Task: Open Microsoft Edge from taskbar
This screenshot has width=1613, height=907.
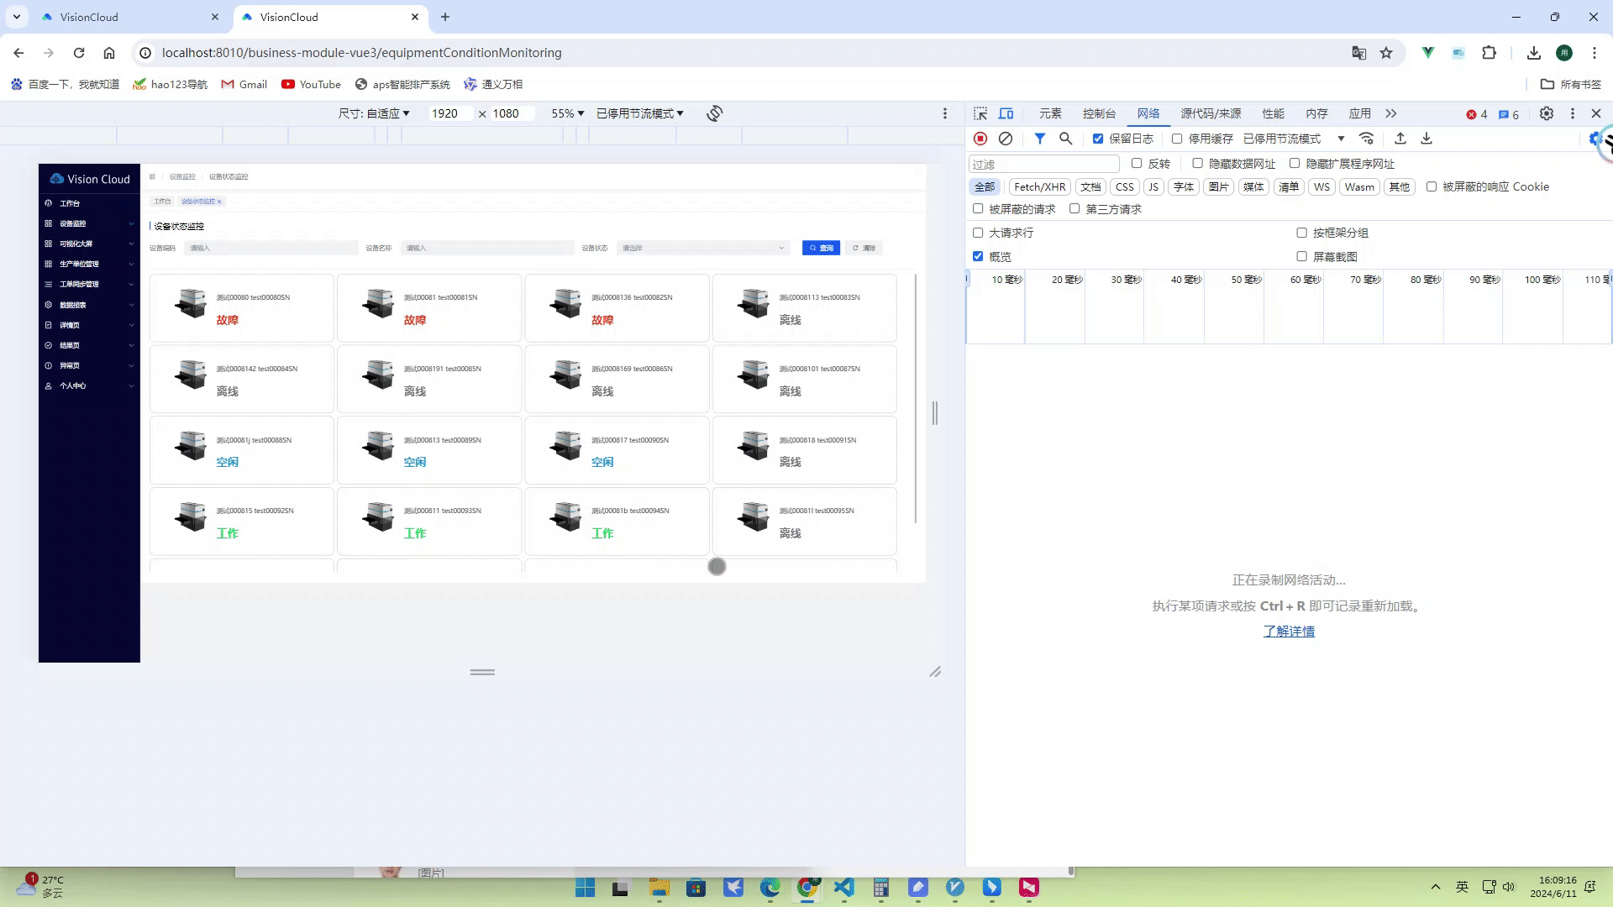Action: coord(770,888)
